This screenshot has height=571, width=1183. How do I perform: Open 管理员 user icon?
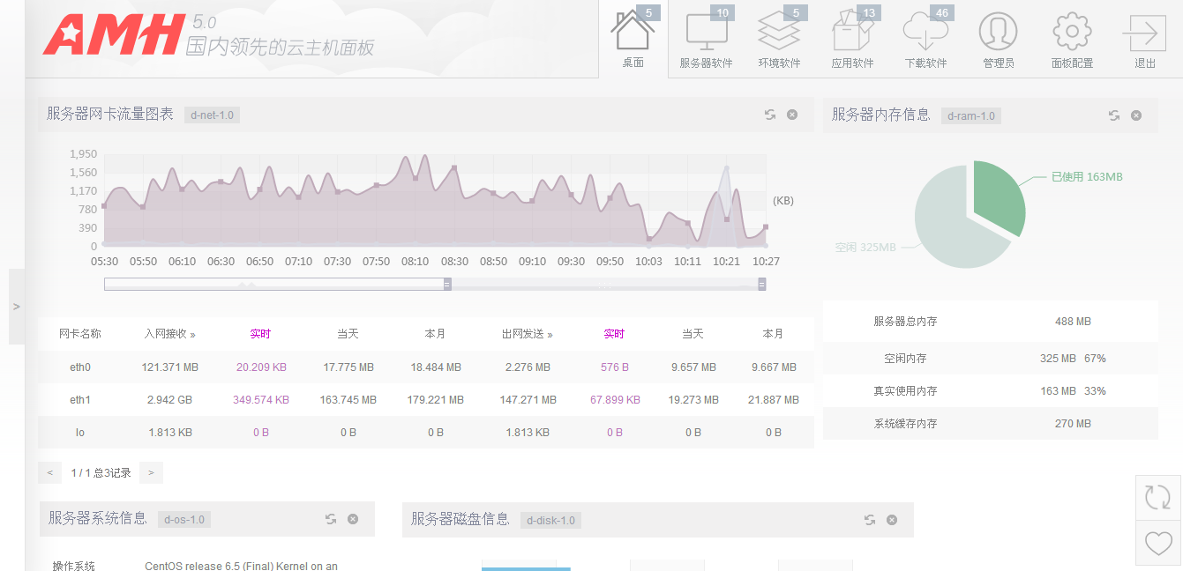click(998, 33)
